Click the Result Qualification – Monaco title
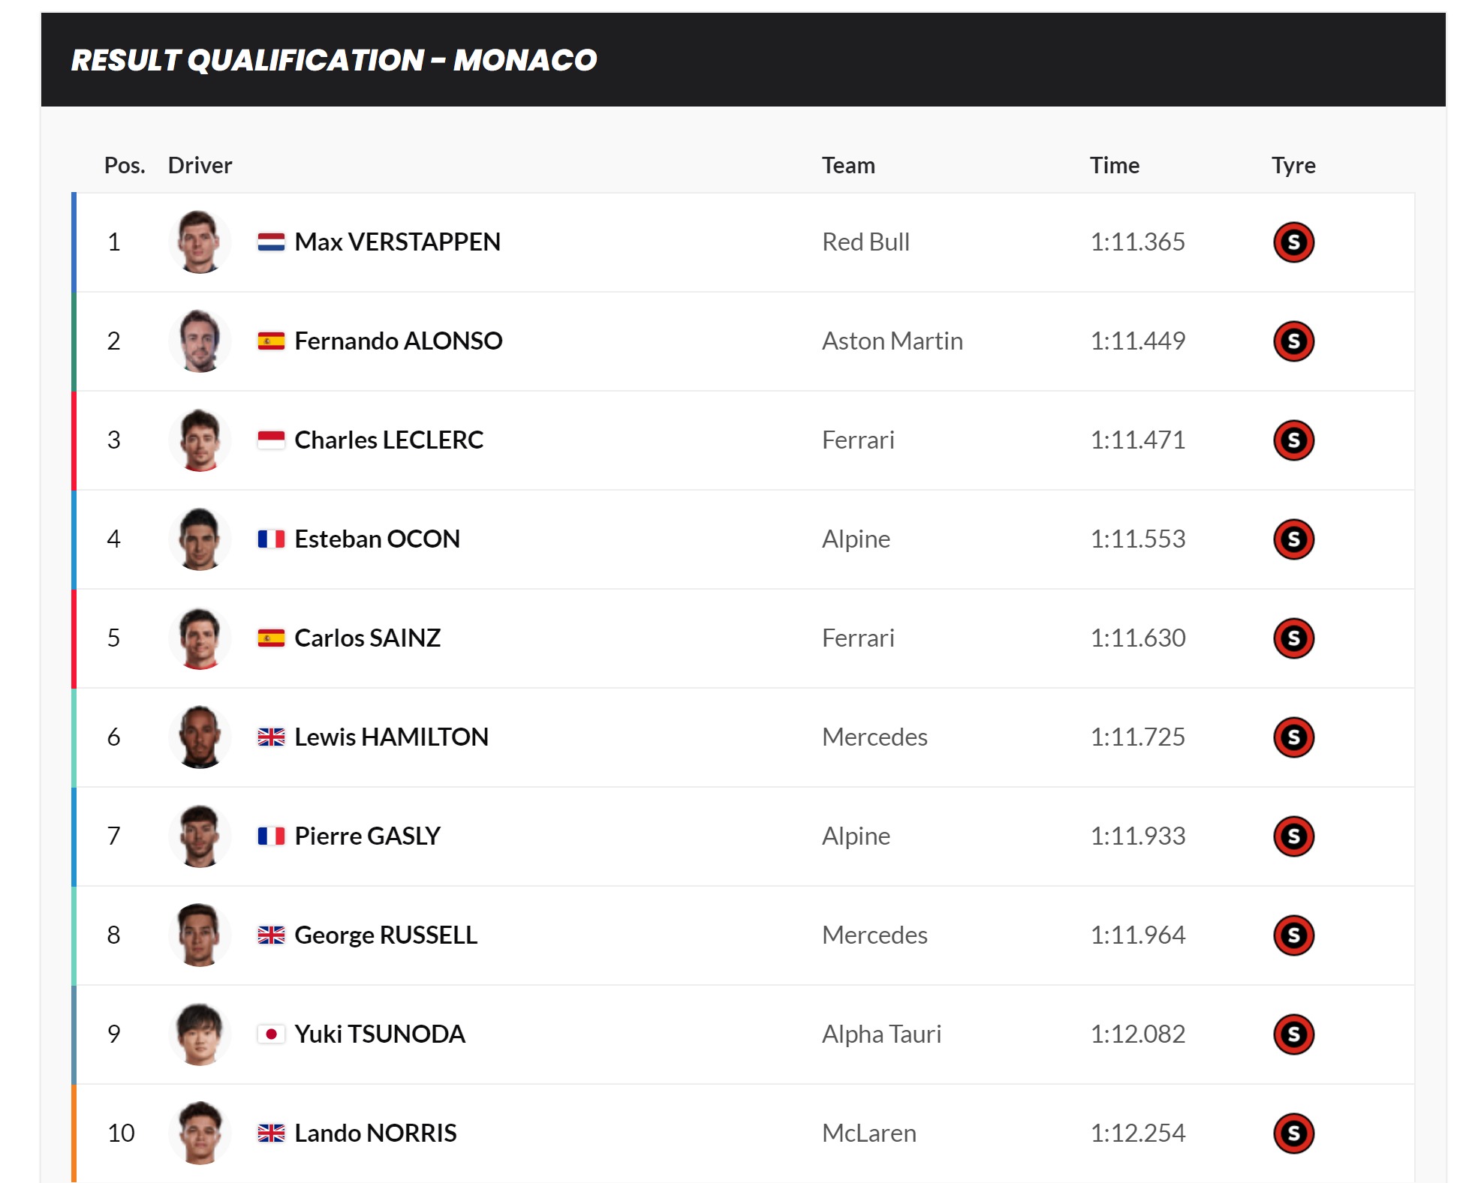This screenshot has width=1463, height=1183. click(334, 60)
